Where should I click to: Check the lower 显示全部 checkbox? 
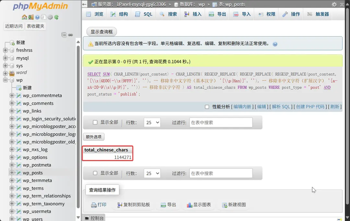point(95,173)
